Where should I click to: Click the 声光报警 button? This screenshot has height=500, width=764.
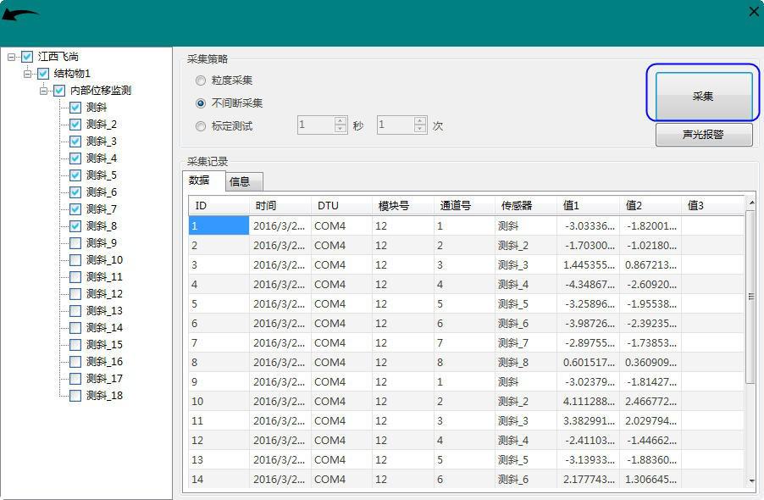click(704, 135)
